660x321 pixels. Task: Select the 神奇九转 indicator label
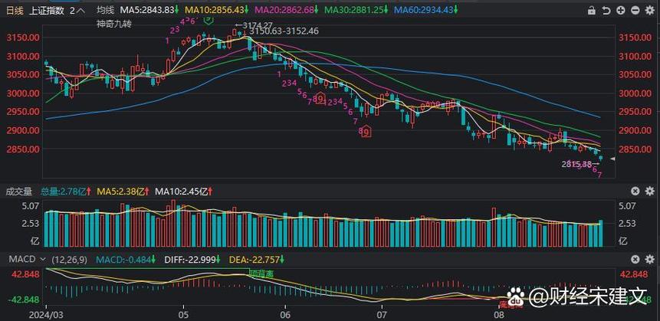(x=112, y=24)
